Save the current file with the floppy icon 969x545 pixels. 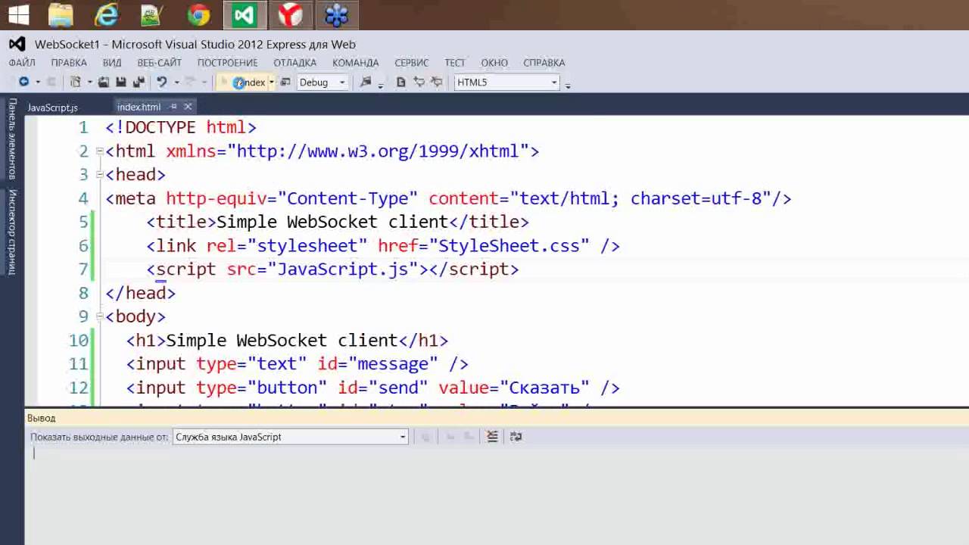121,82
